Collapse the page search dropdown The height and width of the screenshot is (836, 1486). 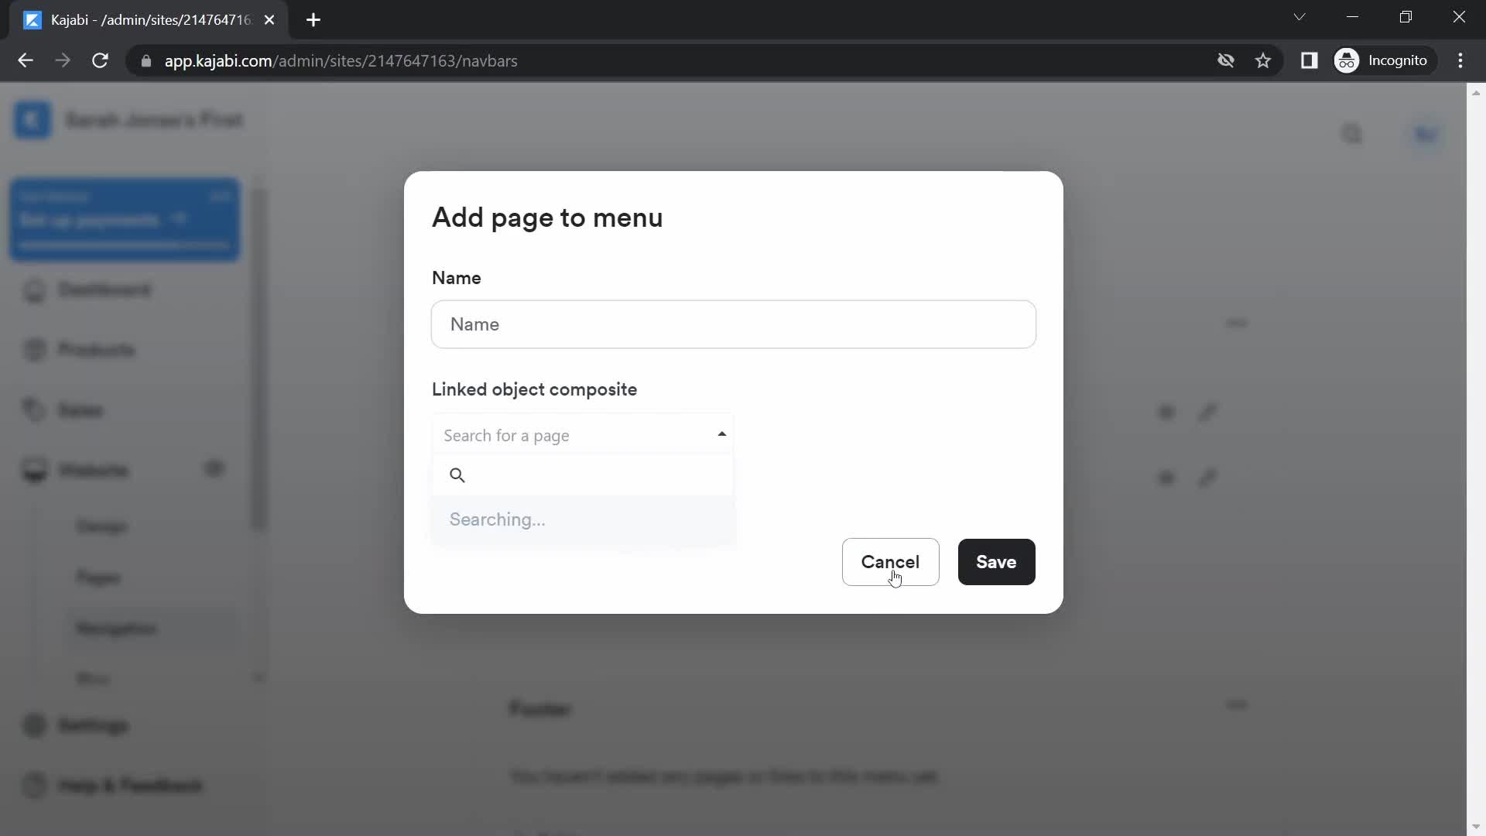723,432
